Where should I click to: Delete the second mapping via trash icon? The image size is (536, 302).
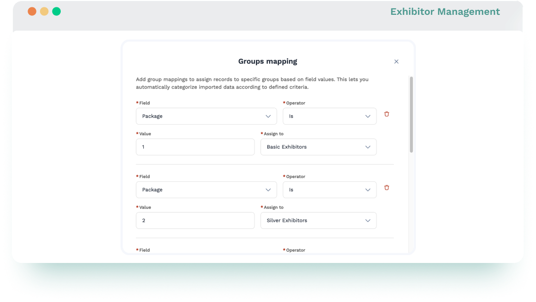point(386,188)
